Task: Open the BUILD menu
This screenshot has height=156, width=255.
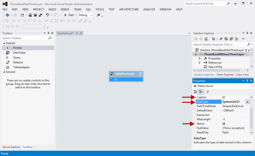Action: 52,9
